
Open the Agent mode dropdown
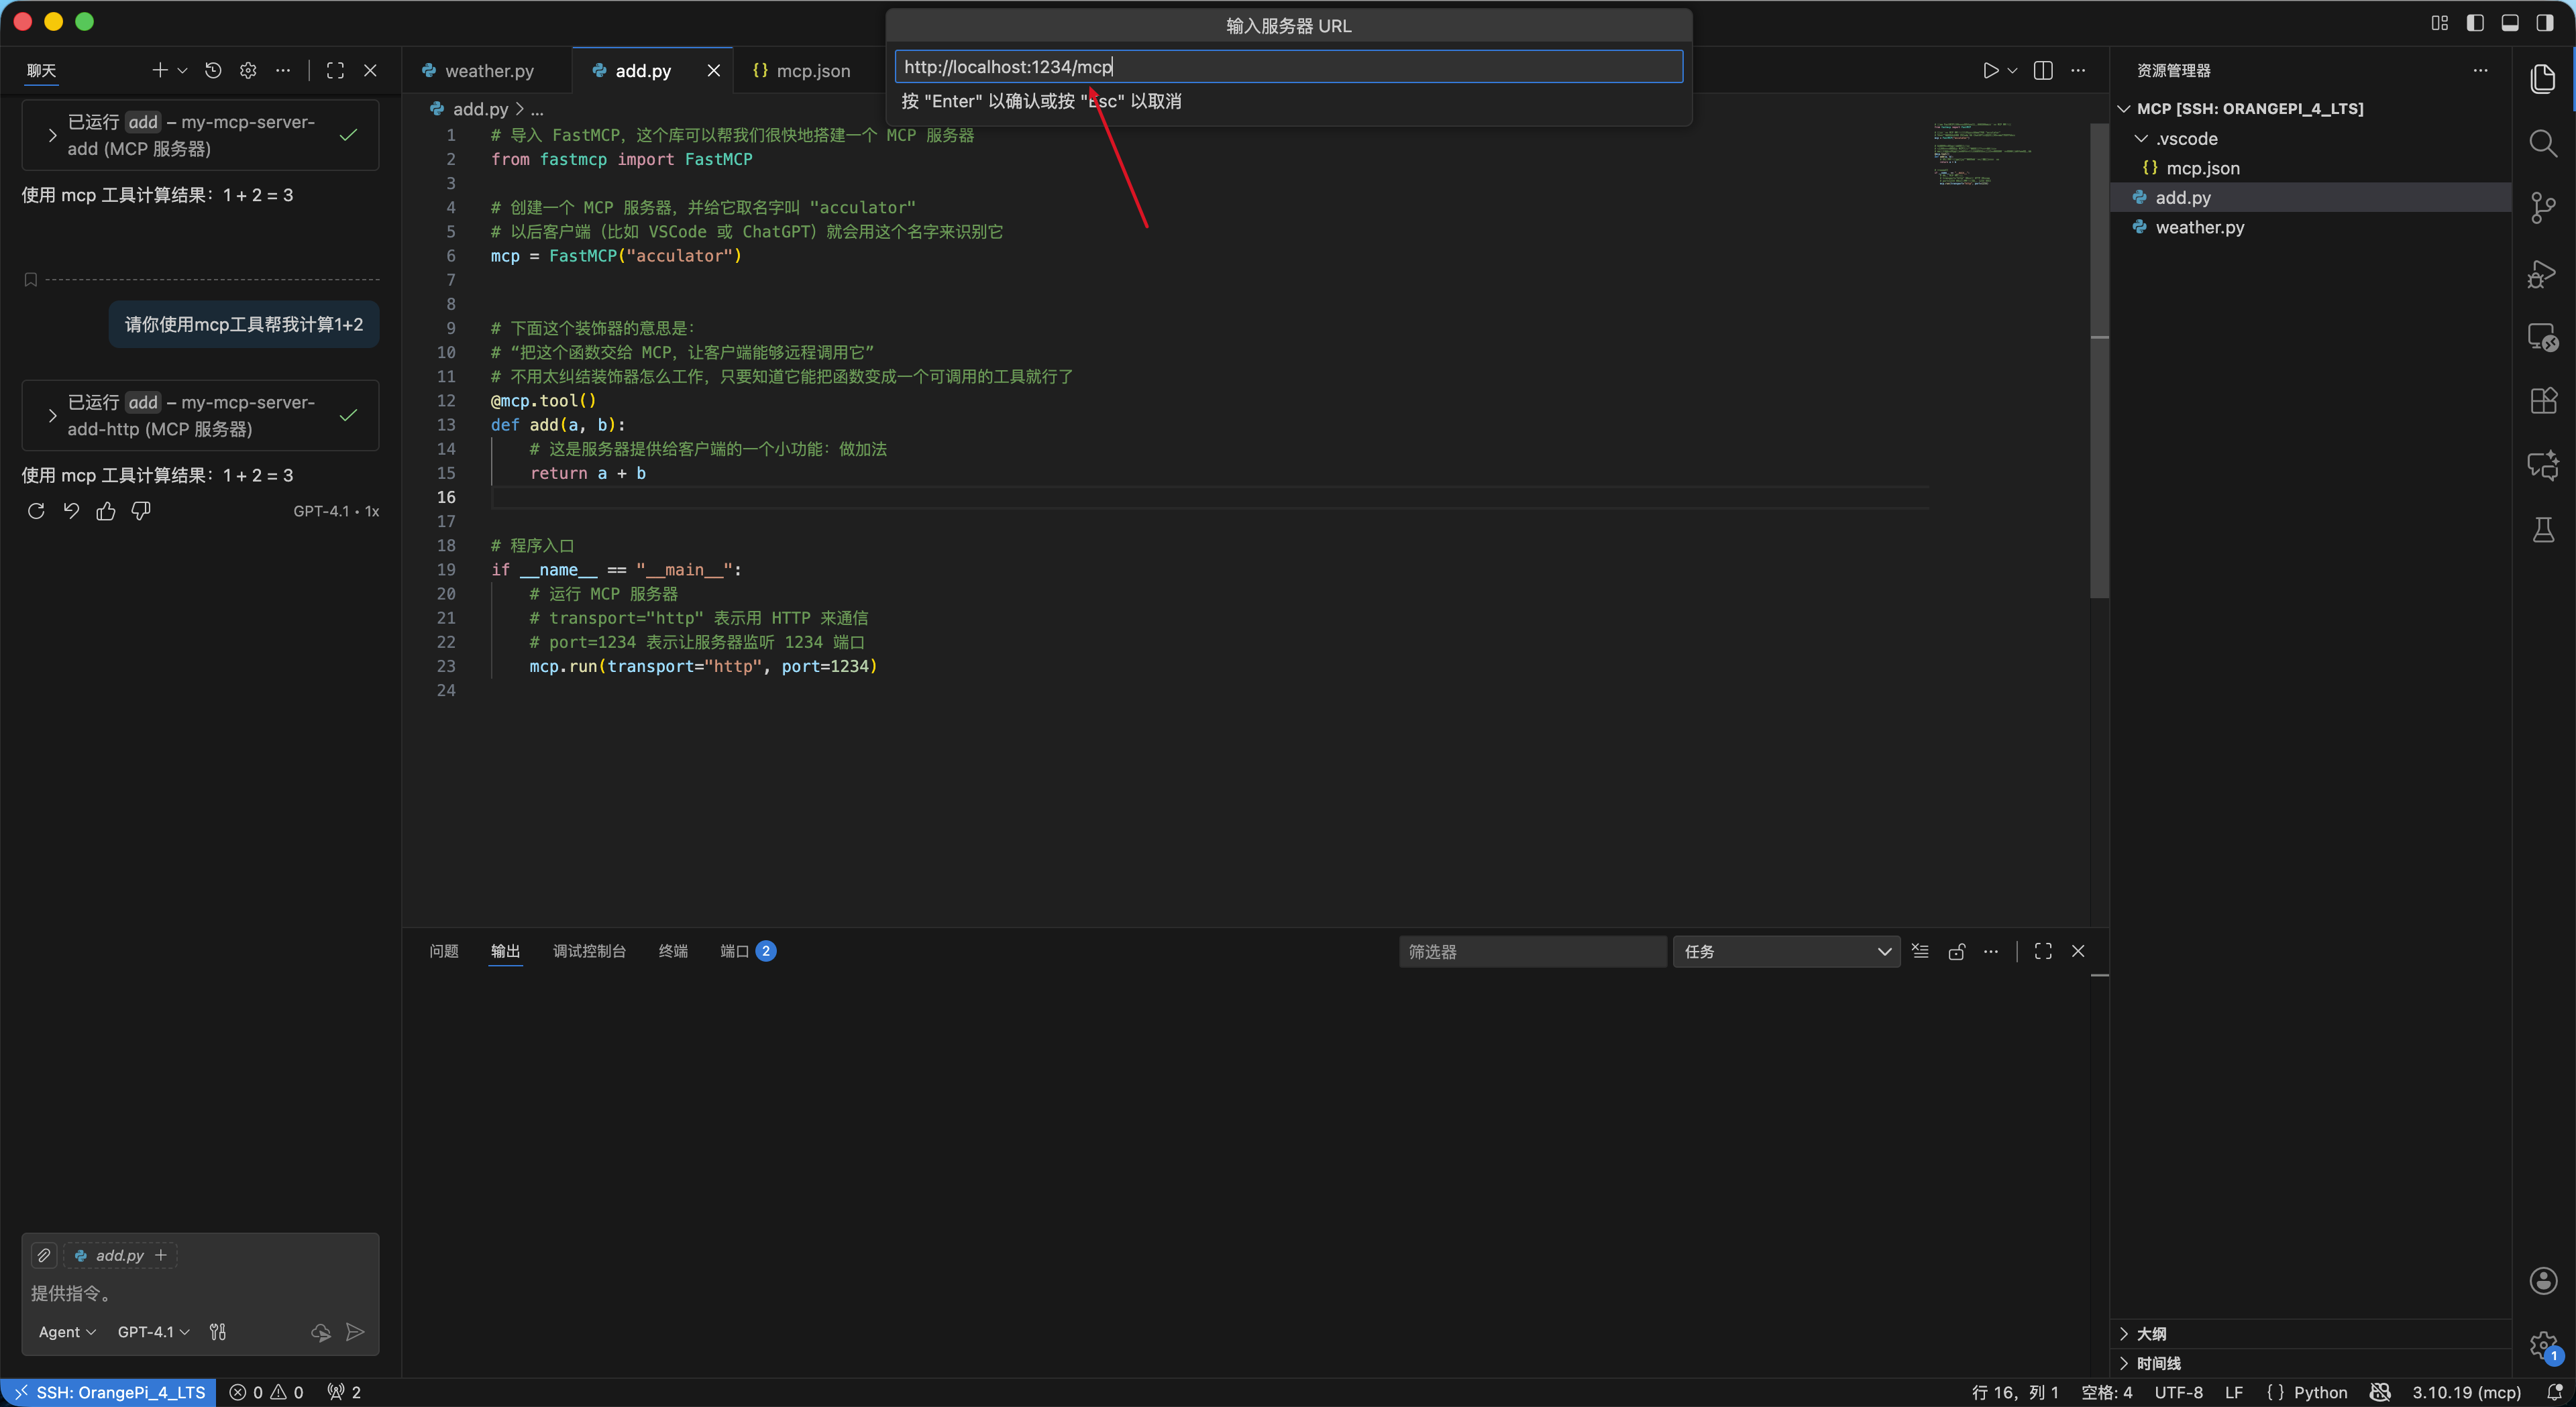tap(67, 1332)
